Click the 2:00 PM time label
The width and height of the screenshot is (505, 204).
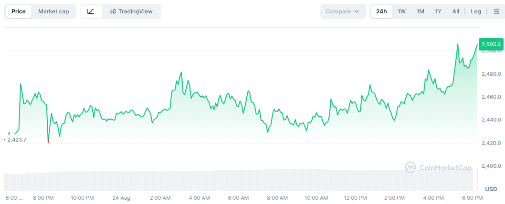[394, 197]
